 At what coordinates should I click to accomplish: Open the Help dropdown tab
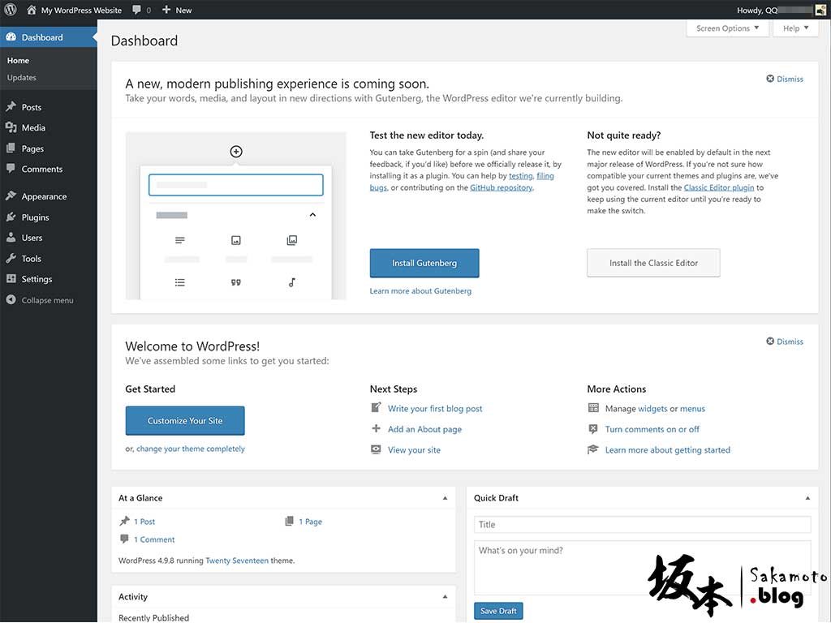795,28
